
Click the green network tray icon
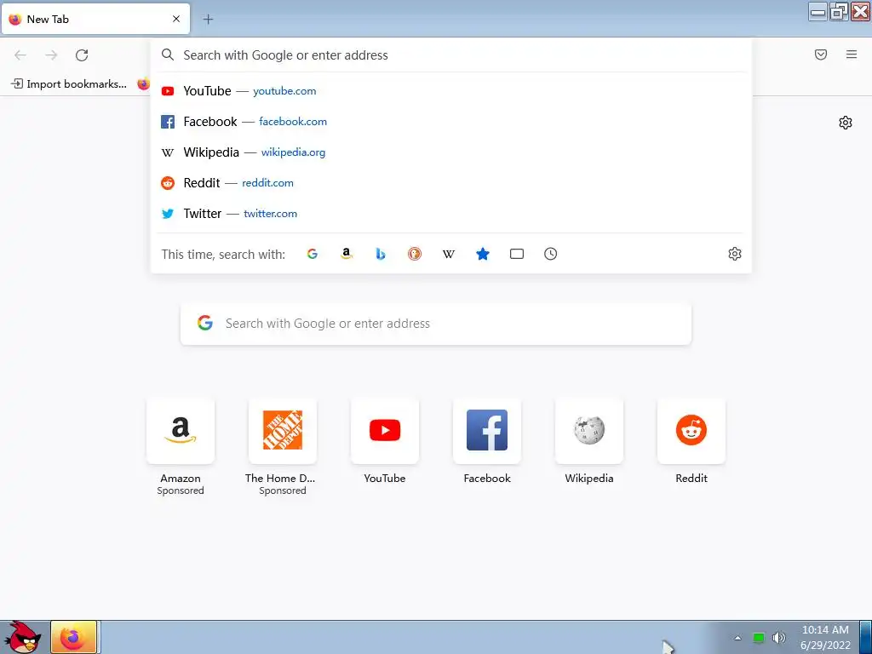tap(759, 638)
